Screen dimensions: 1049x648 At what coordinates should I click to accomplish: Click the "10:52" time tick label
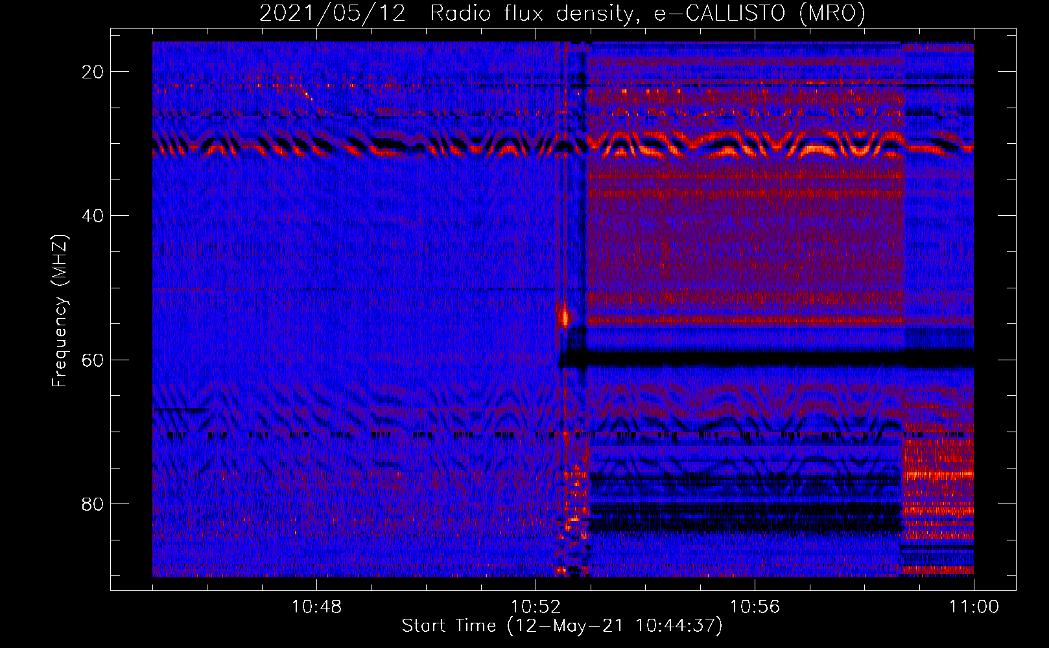click(536, 607)
